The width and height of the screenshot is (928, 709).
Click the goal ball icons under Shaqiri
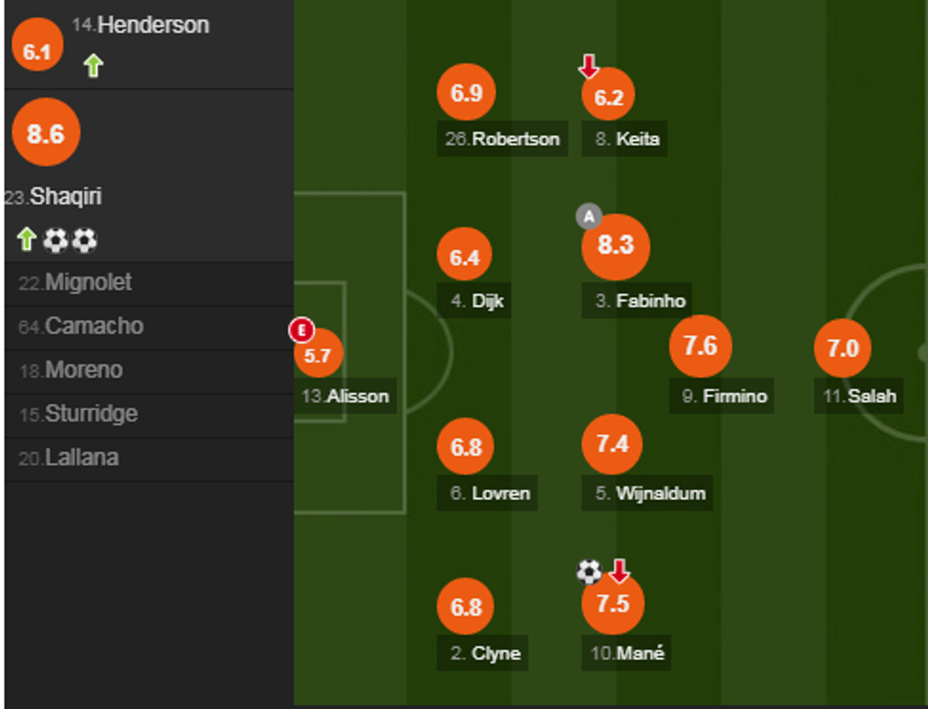(71, 240)
